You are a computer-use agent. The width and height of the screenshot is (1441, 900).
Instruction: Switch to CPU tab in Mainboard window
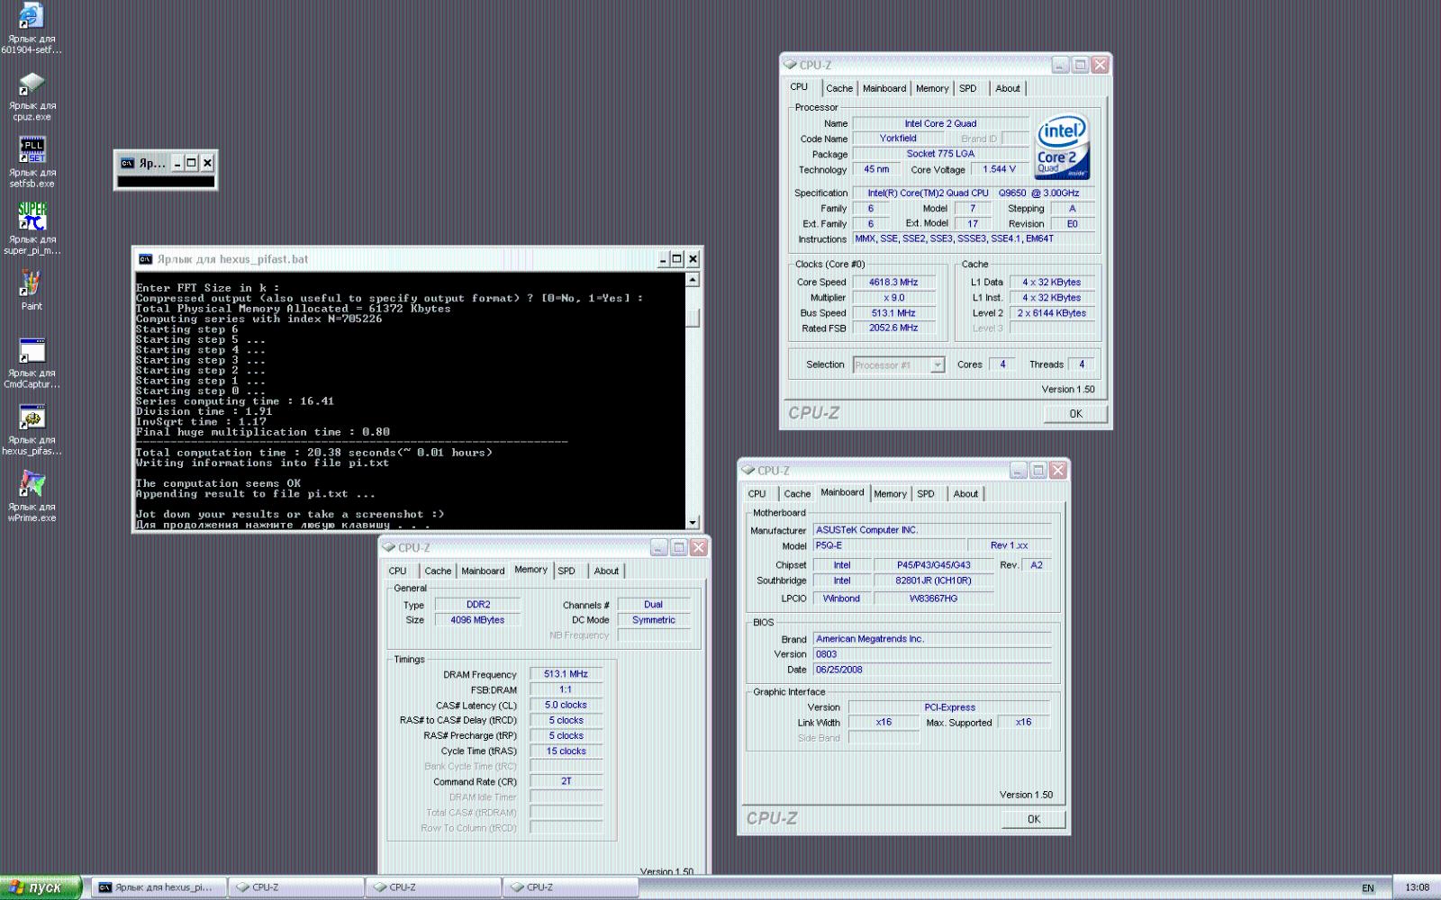tap(757, 494)
